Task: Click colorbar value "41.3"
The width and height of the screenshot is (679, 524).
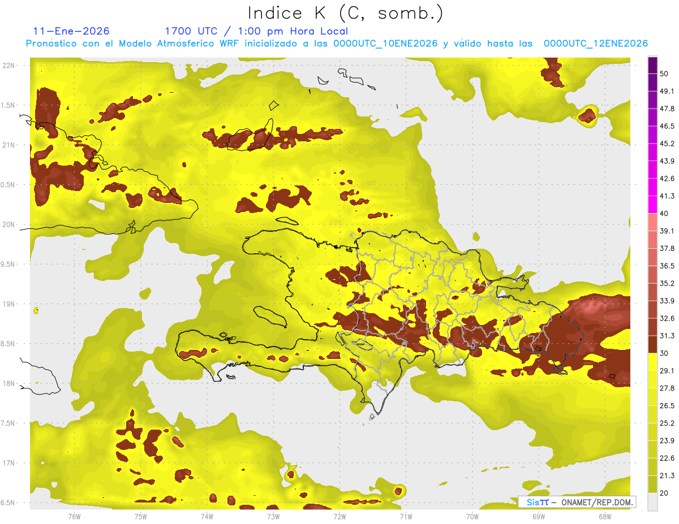Action: coord(667,196)
